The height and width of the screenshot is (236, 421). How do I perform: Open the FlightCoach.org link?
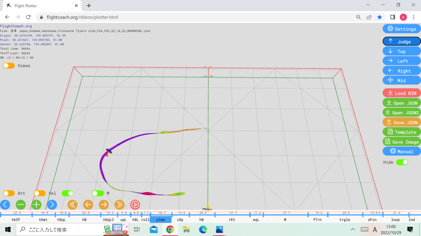16,26
